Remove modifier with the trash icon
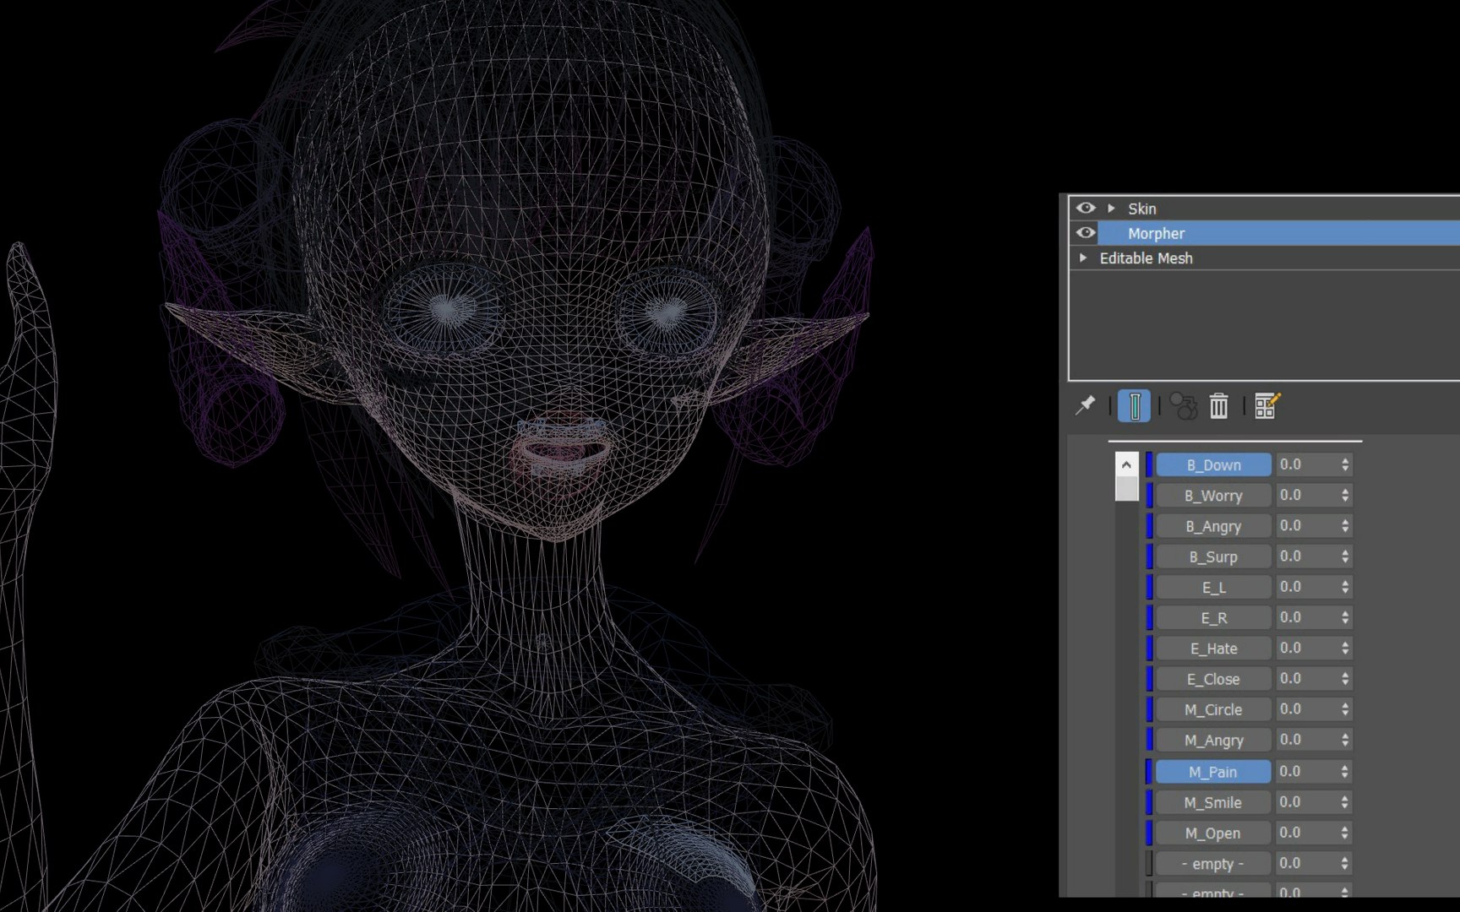The width and height of the screenshot is (1460, 912). coord(1218,406)
